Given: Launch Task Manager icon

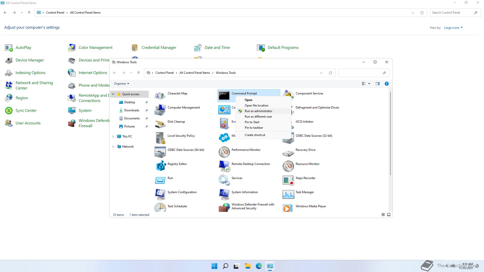Looking at the screenshot, I should [288, 194].
